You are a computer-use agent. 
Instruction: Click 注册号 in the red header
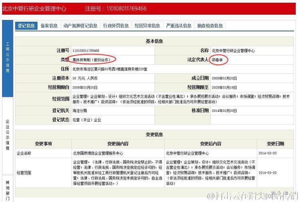tap(116, 9)
